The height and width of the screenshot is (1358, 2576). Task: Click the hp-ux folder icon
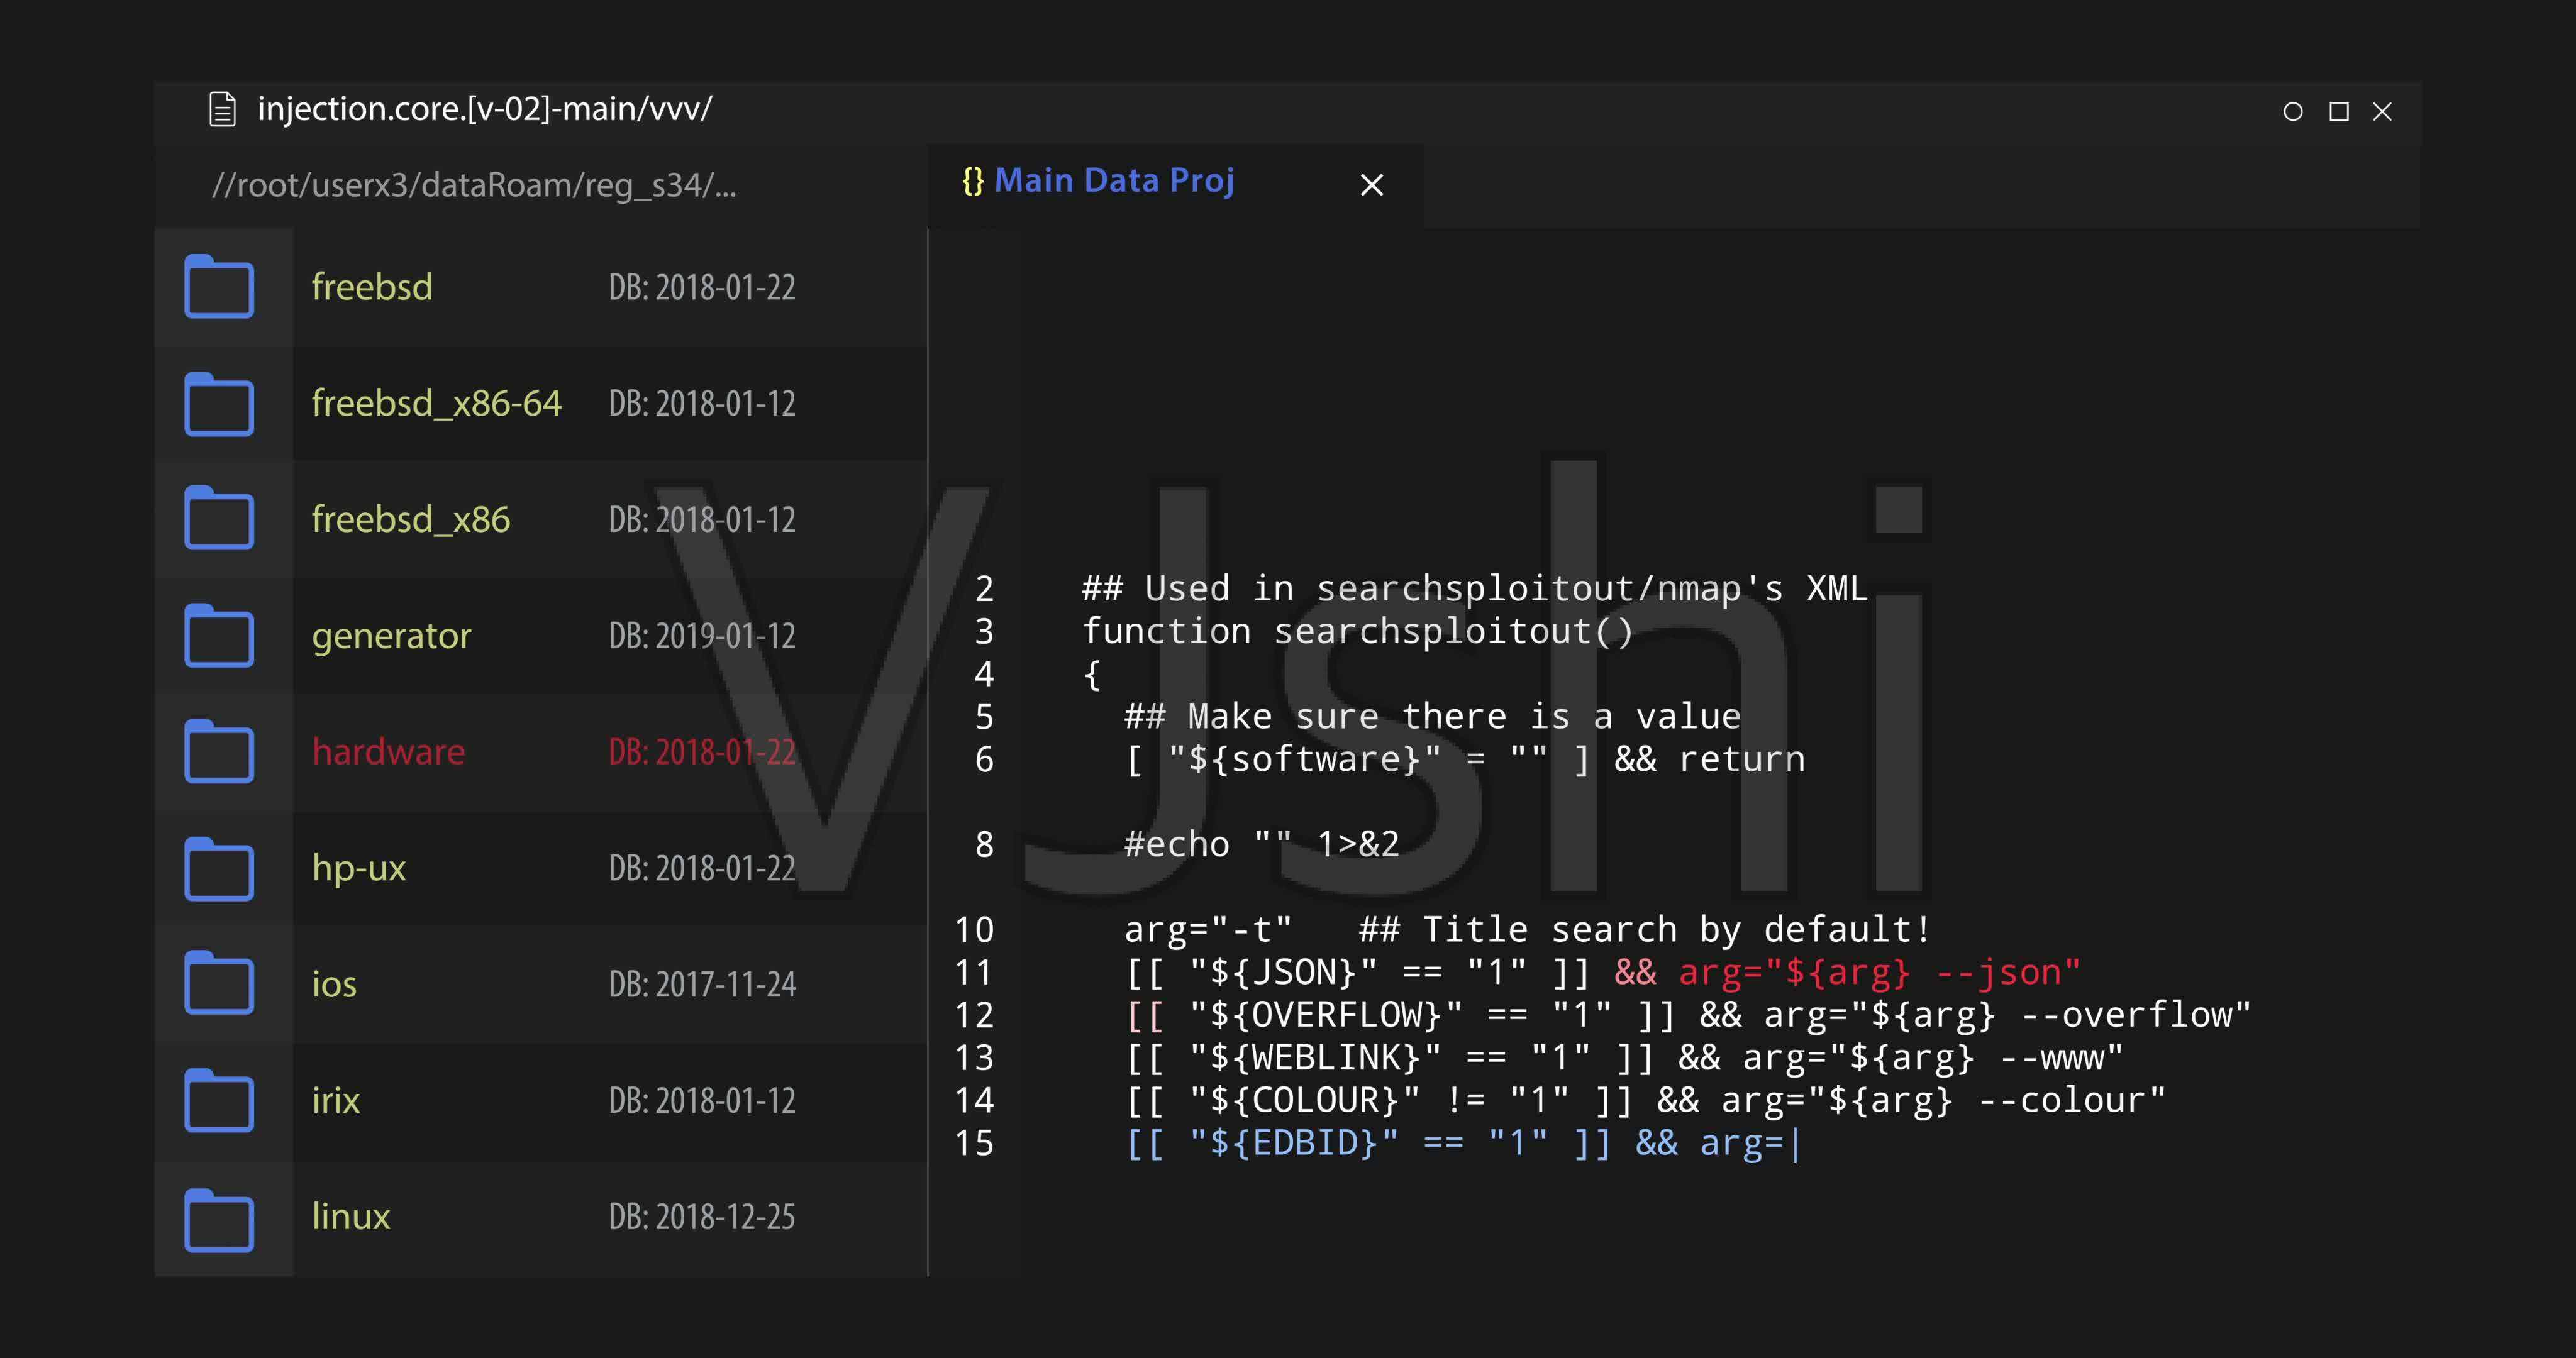click(x=219, y=869)
